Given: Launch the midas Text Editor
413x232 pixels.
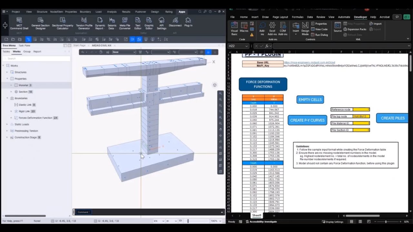Looking at the screenshot, I should 138,24.
